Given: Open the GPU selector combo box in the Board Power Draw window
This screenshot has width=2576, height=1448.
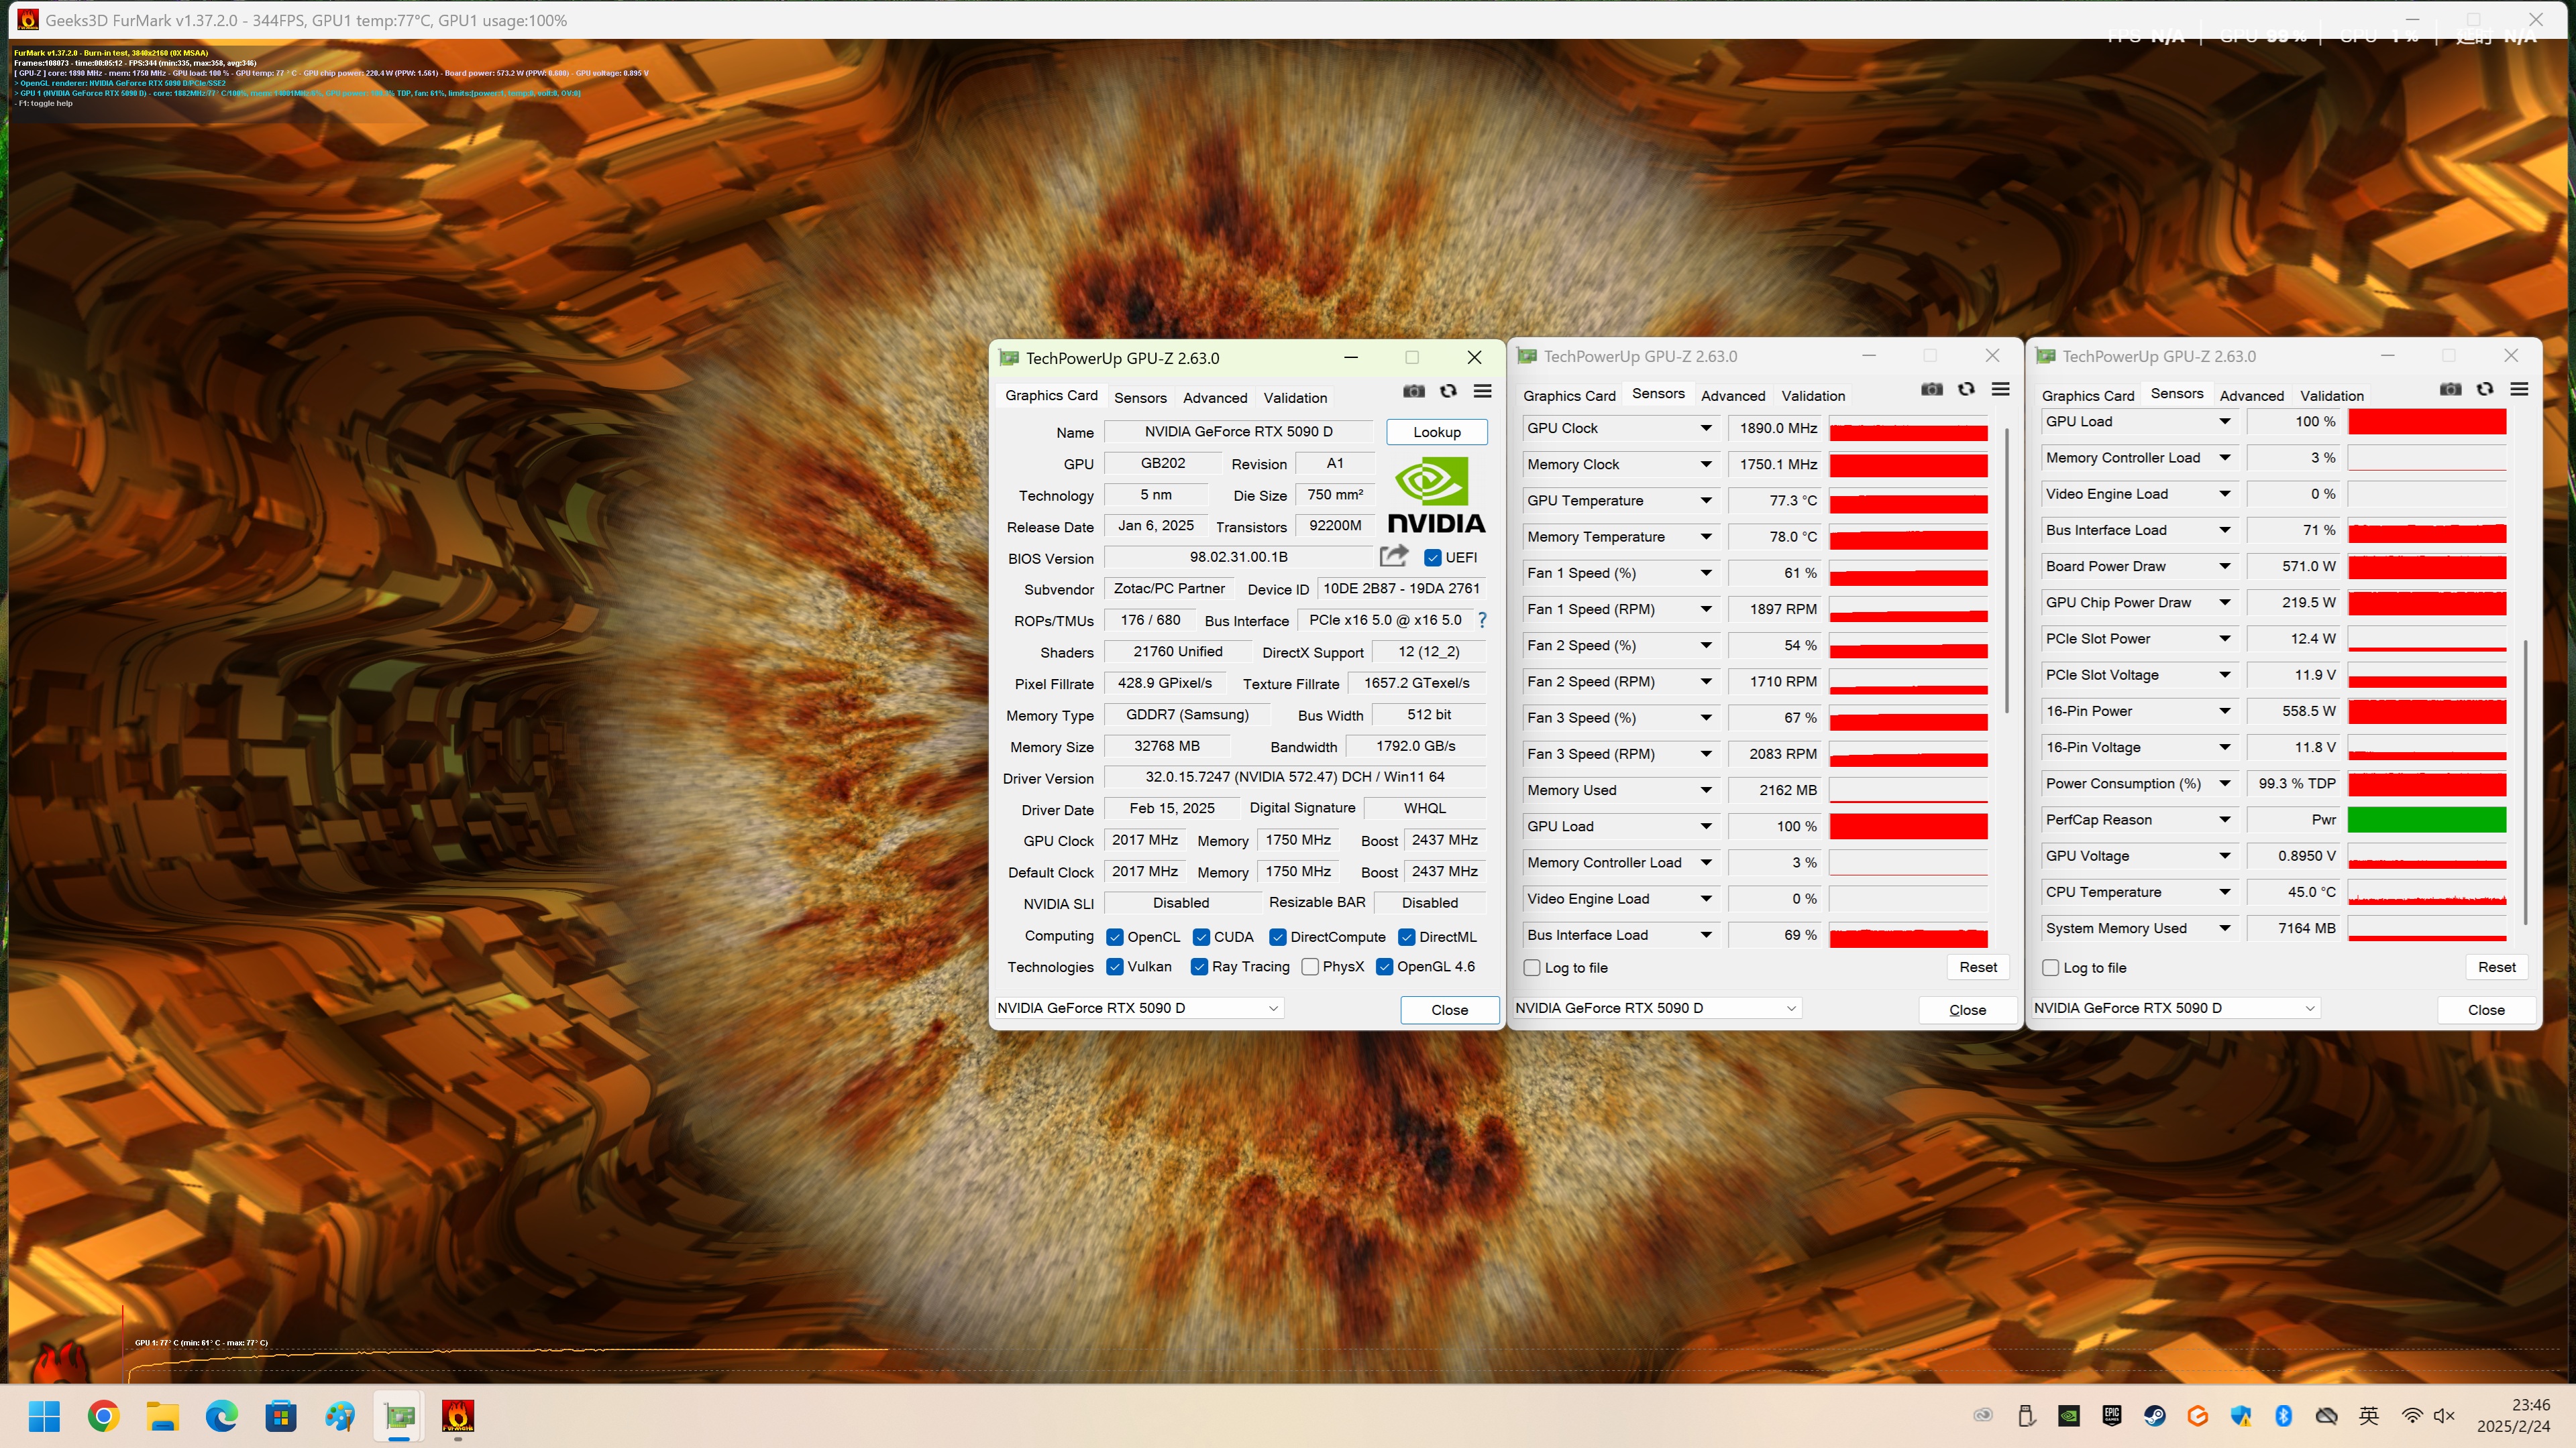Looking at the screenshot, I should [2176, 1008].
